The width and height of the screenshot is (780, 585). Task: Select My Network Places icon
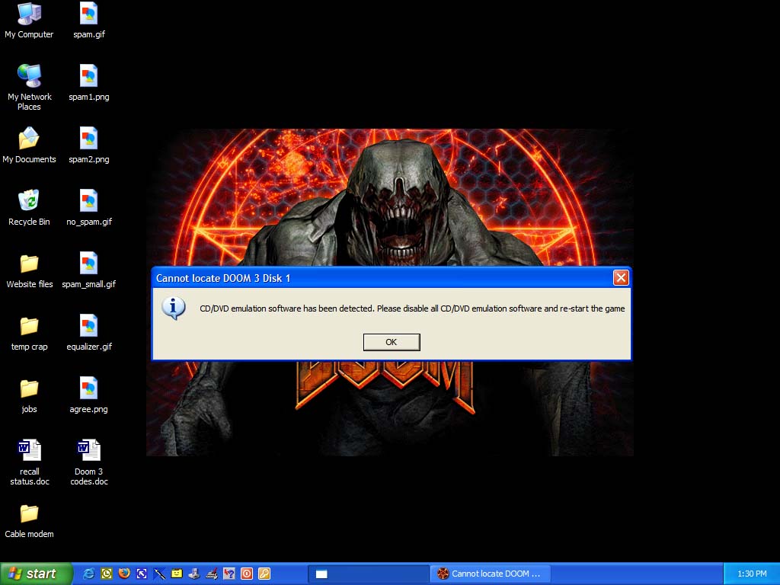pyautogui.click(x=29, y=76)
